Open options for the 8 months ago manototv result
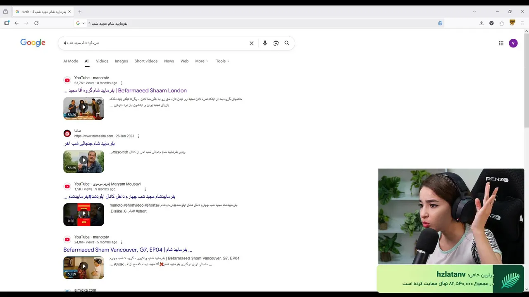529x297 pixels. [122, 83]
